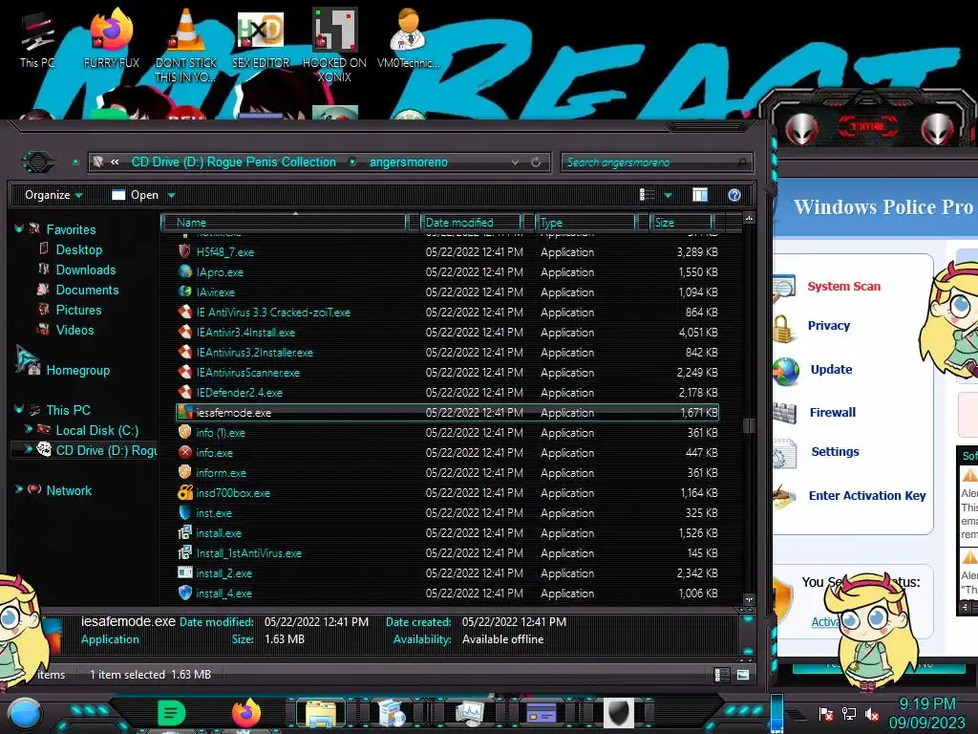Open the green app icon on taskbar
978x734 pixels.
171,713
